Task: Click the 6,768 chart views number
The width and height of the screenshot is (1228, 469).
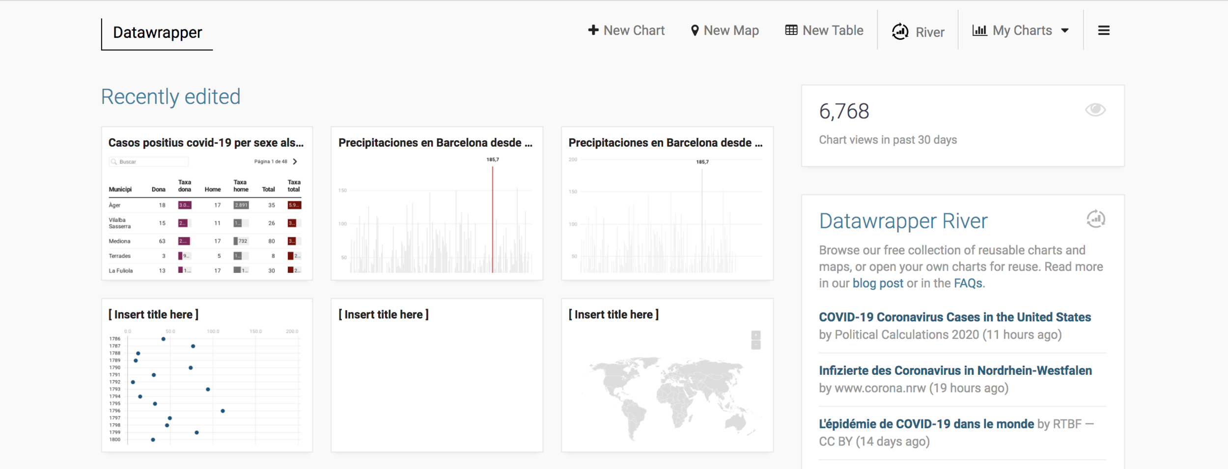Action: point(844,111)
